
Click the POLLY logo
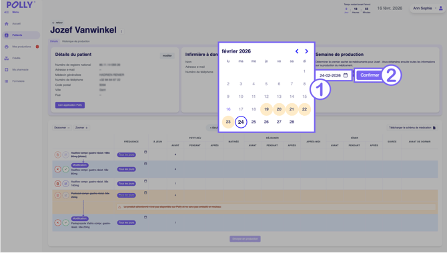[x=21, y=5]
